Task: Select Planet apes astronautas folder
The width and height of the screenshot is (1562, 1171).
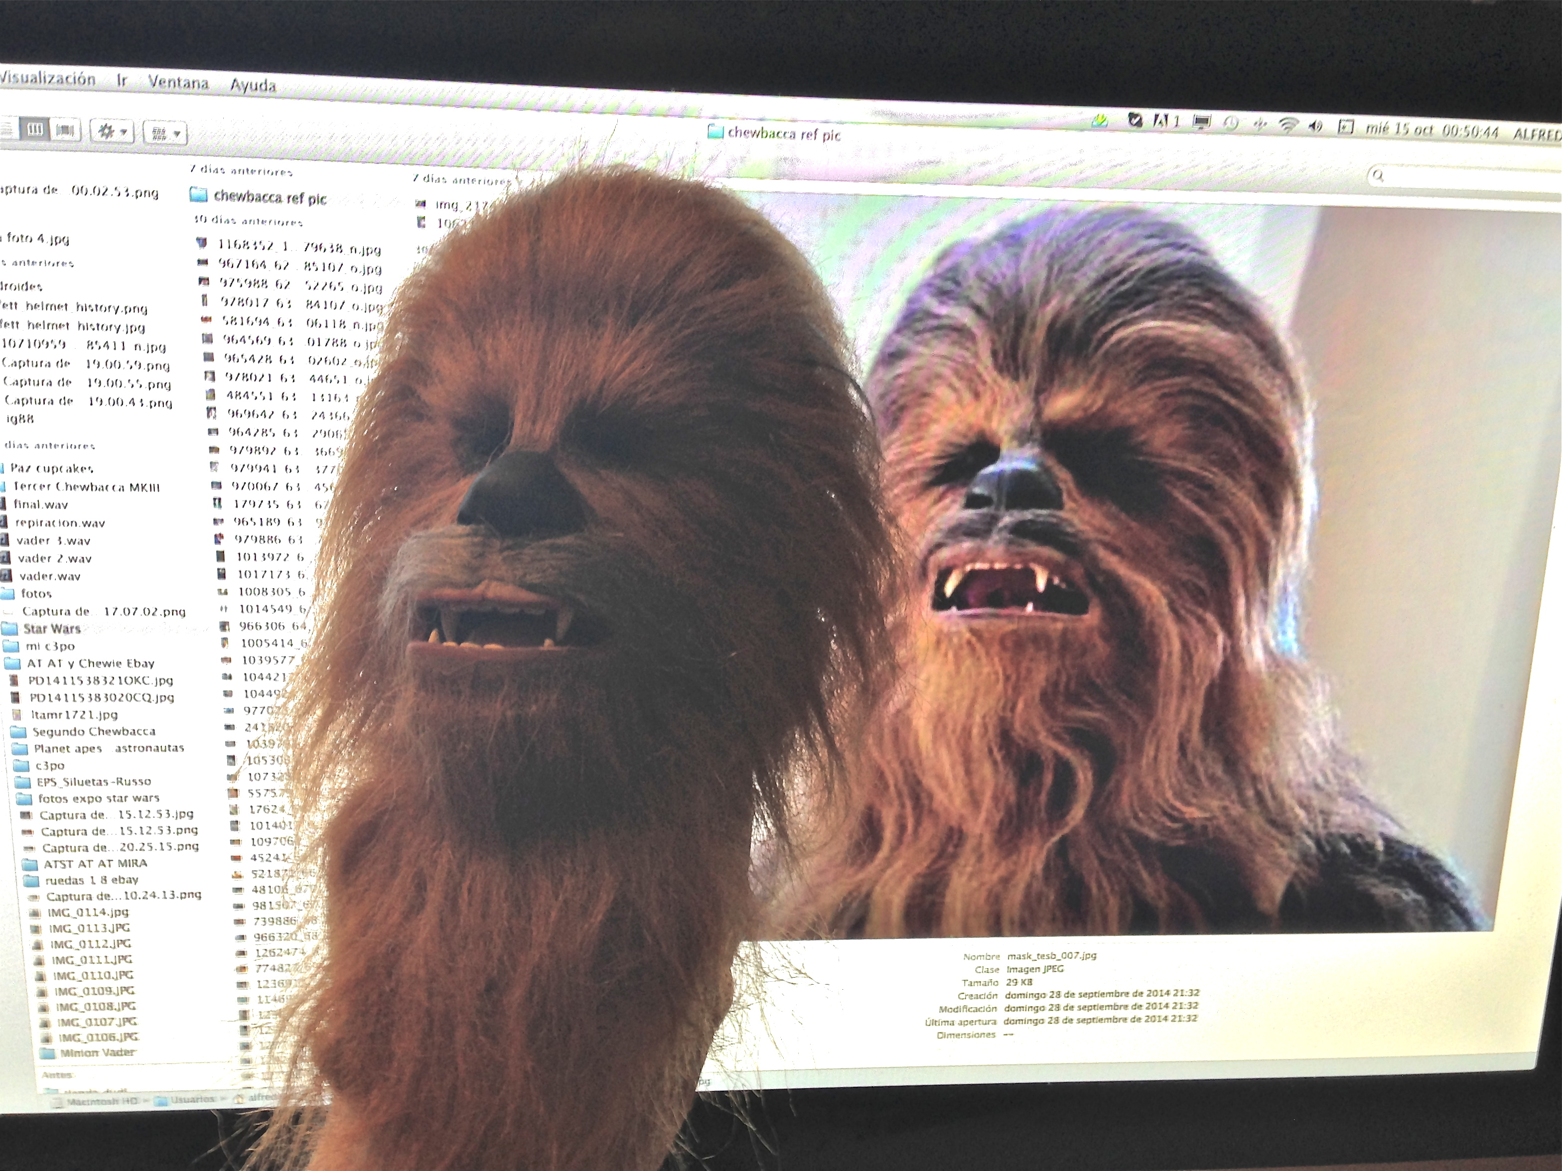Action: (99, 748)
